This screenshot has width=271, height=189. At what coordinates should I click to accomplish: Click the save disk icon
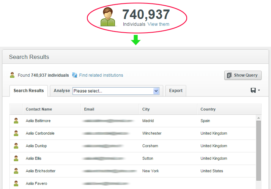(253, 90)
